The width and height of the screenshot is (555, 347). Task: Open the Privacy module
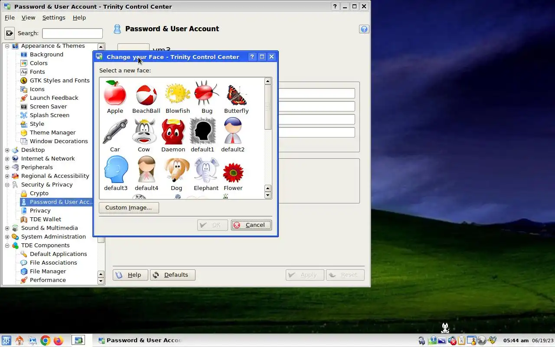40,210
